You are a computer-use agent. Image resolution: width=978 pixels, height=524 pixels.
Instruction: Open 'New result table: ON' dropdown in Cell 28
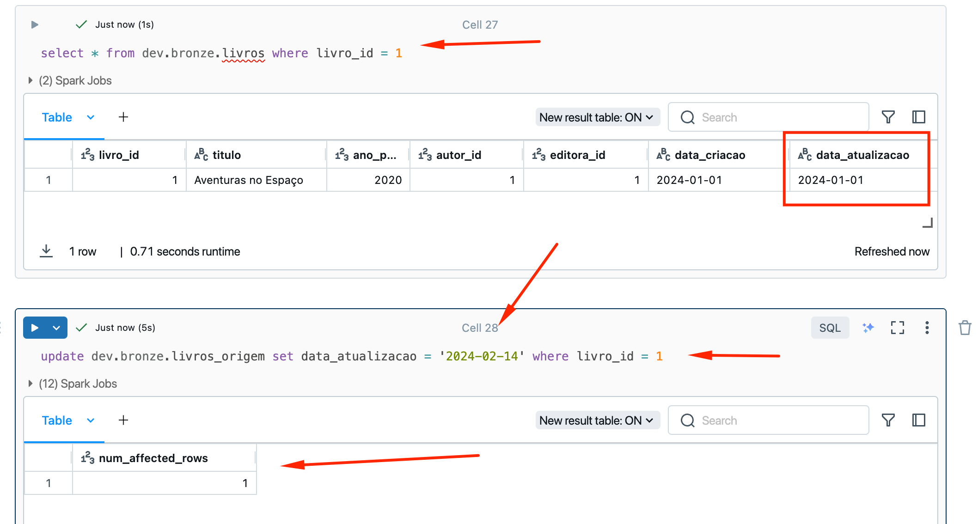(597, 420)
